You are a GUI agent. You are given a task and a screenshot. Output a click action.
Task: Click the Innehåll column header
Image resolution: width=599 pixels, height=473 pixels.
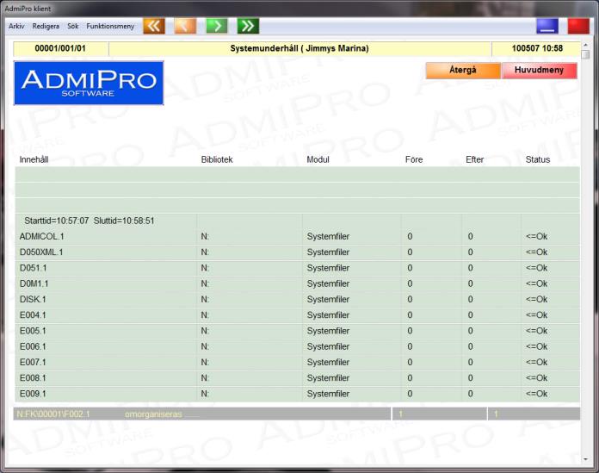(34, 159)
